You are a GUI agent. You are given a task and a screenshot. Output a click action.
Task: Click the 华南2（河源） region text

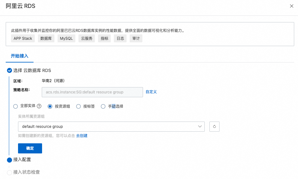53,81
